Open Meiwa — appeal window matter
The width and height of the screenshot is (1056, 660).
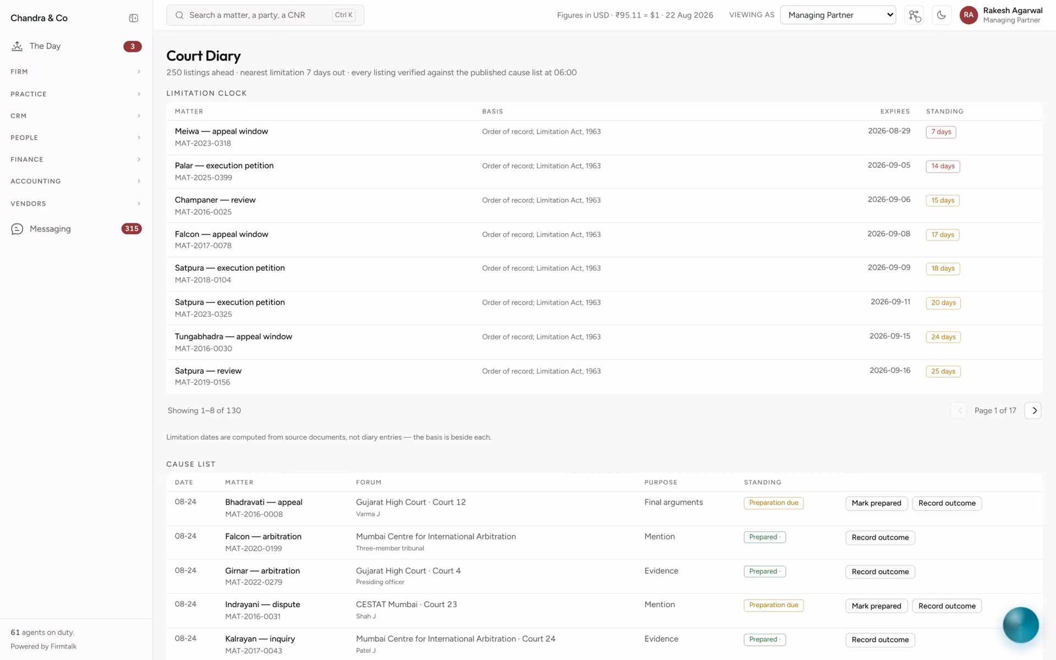point(221,131)
